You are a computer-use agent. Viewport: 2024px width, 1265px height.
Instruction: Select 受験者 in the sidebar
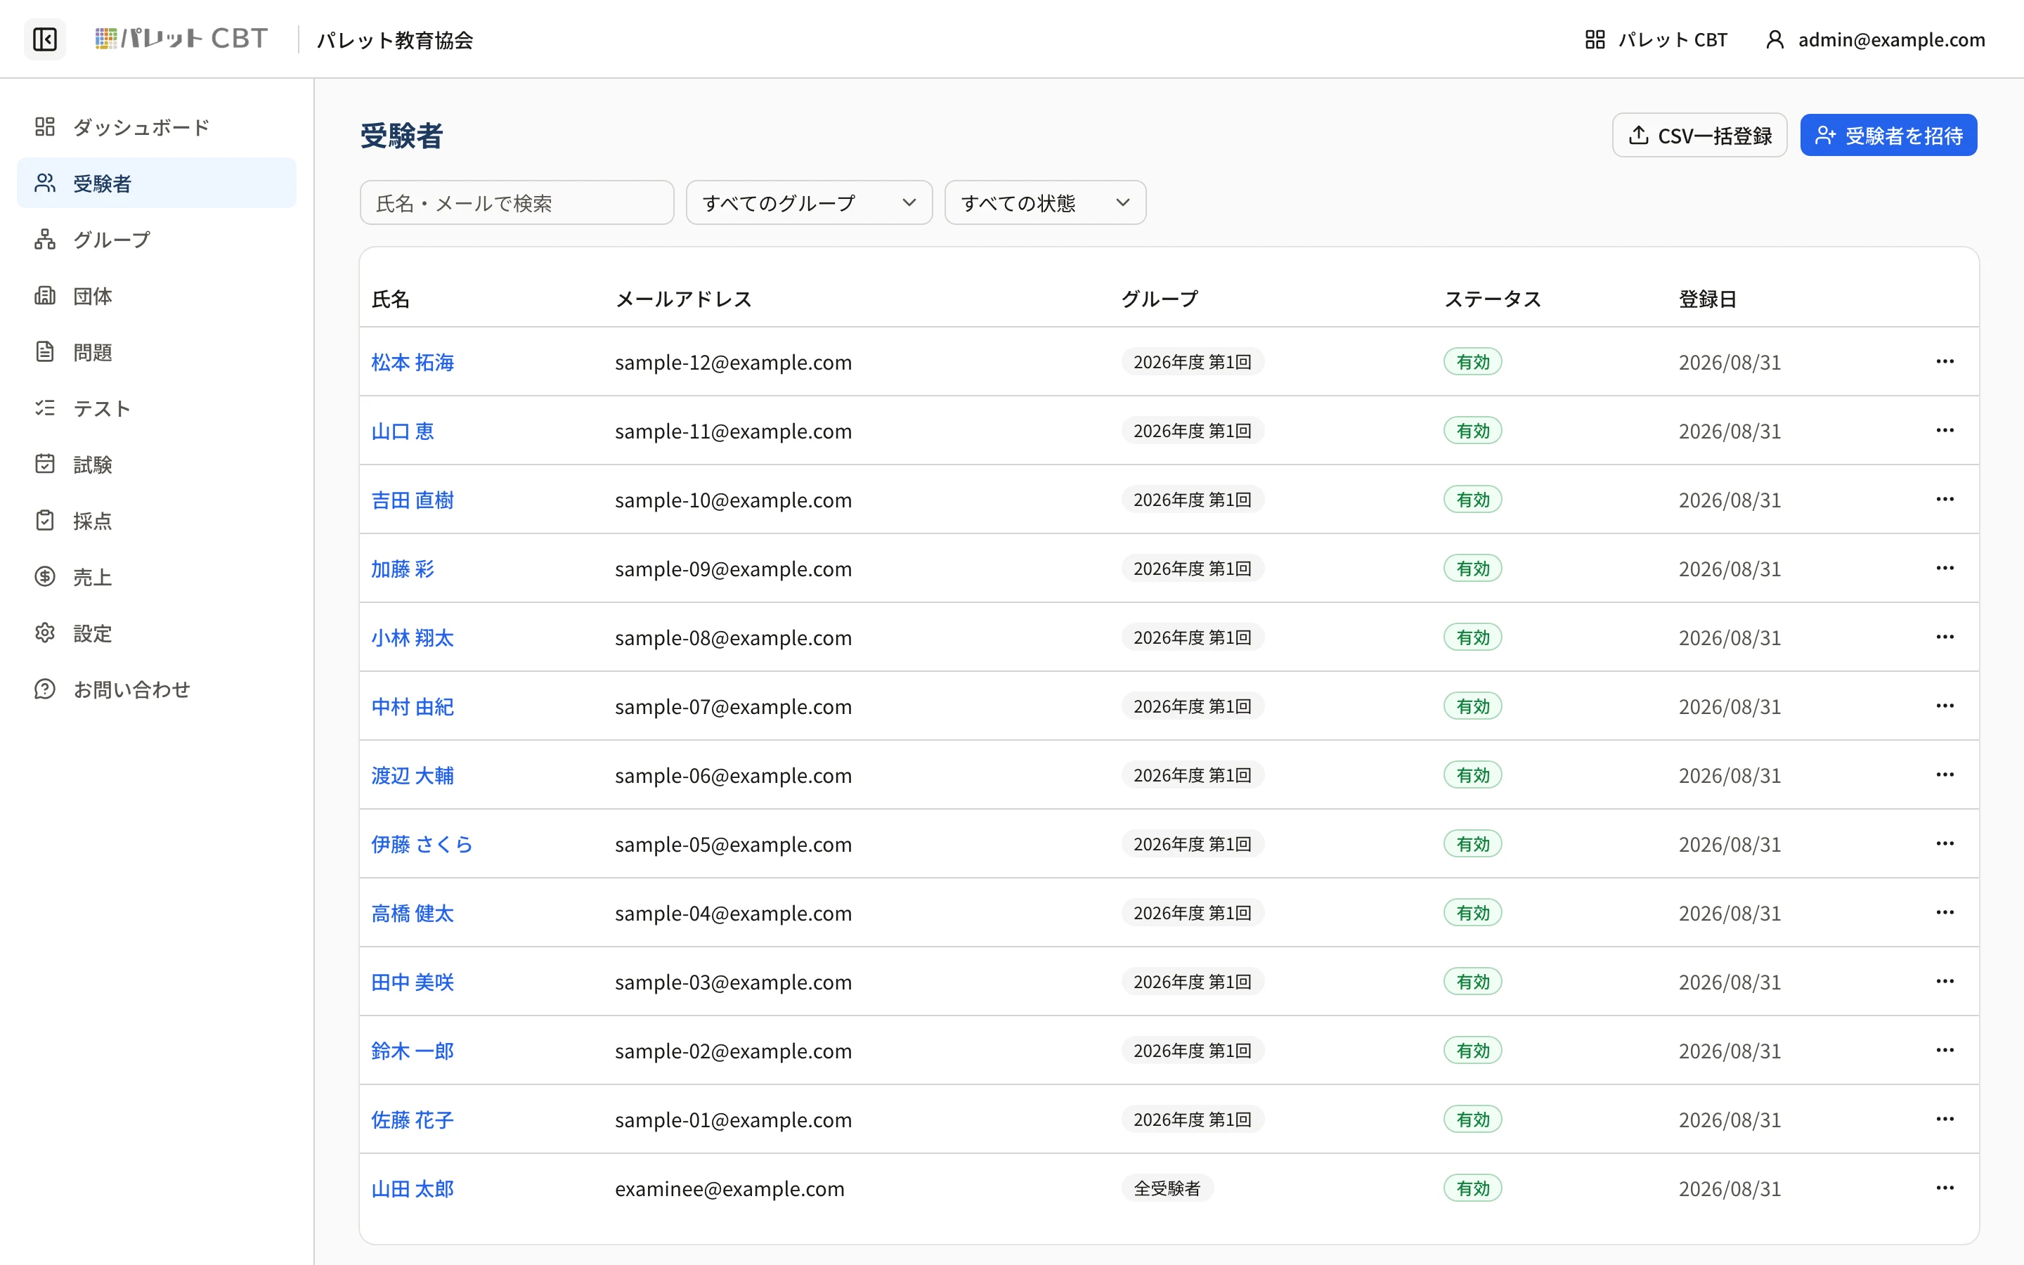click(x=157, y=183)
